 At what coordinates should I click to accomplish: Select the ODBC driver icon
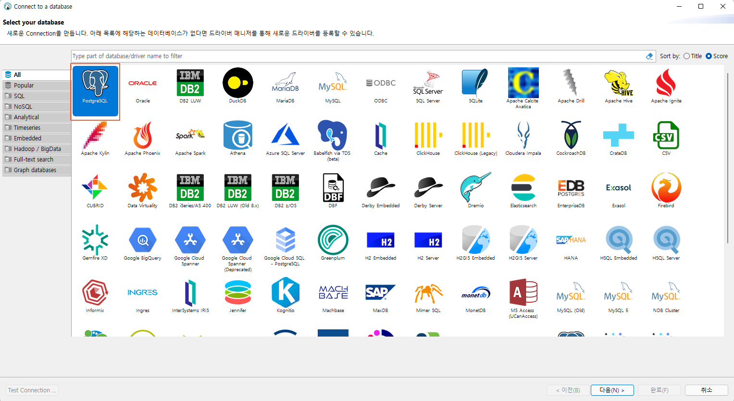[x=381, y=87]
